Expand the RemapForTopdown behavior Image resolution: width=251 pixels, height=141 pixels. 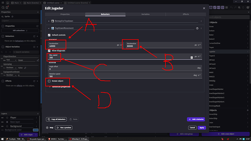pyautogui.click(x=49, y=21)
